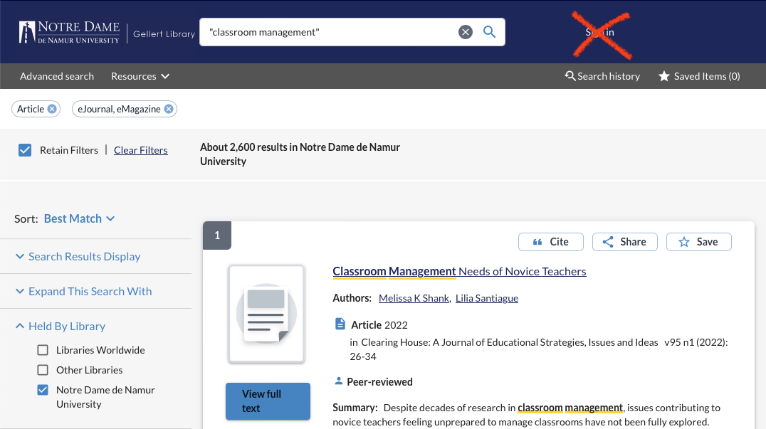Toggle the Retain Filters checkbox
The image size is (766, 429).
click(x=25, y=150)
